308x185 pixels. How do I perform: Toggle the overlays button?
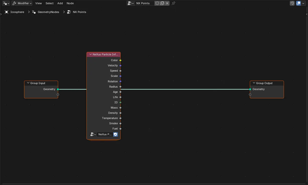click(298, 3)
